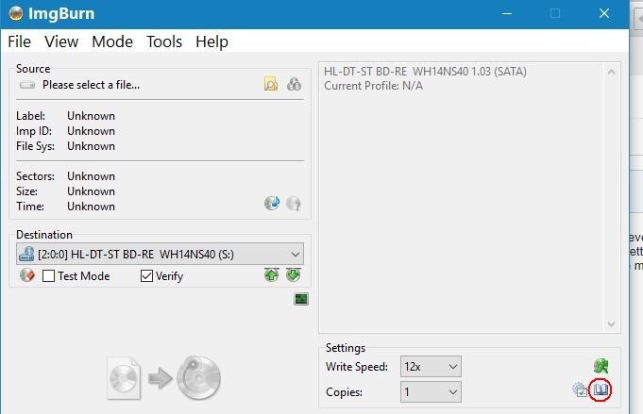Viewport: 643px width, 414px height.
Task: Click the destination drive icon
Action: pos(26,254)
